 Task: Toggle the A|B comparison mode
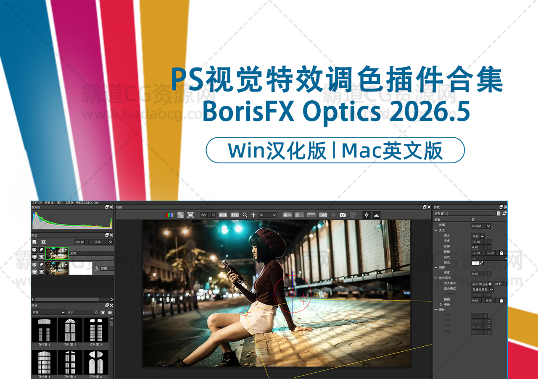pos(287,215)
